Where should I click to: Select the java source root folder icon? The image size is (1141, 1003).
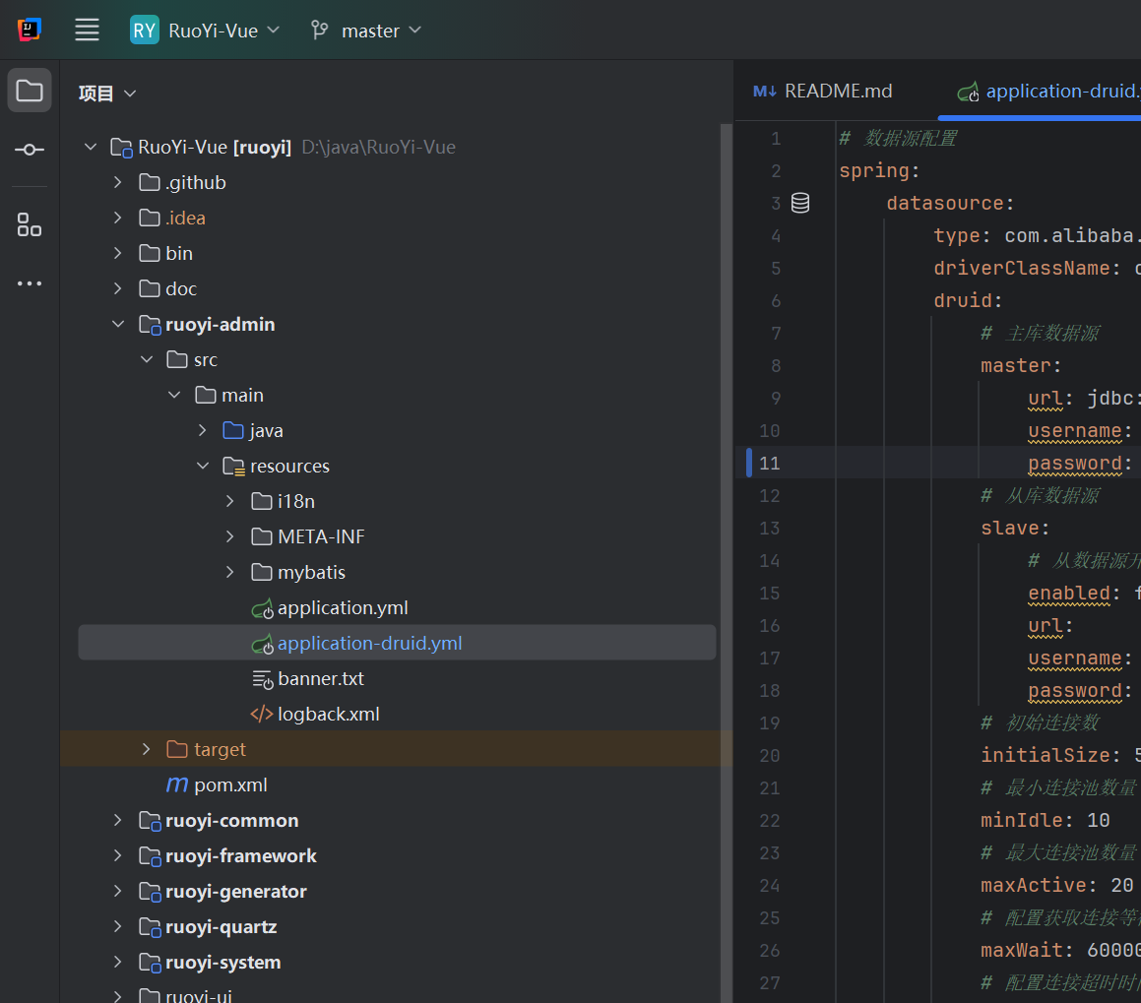233,430
